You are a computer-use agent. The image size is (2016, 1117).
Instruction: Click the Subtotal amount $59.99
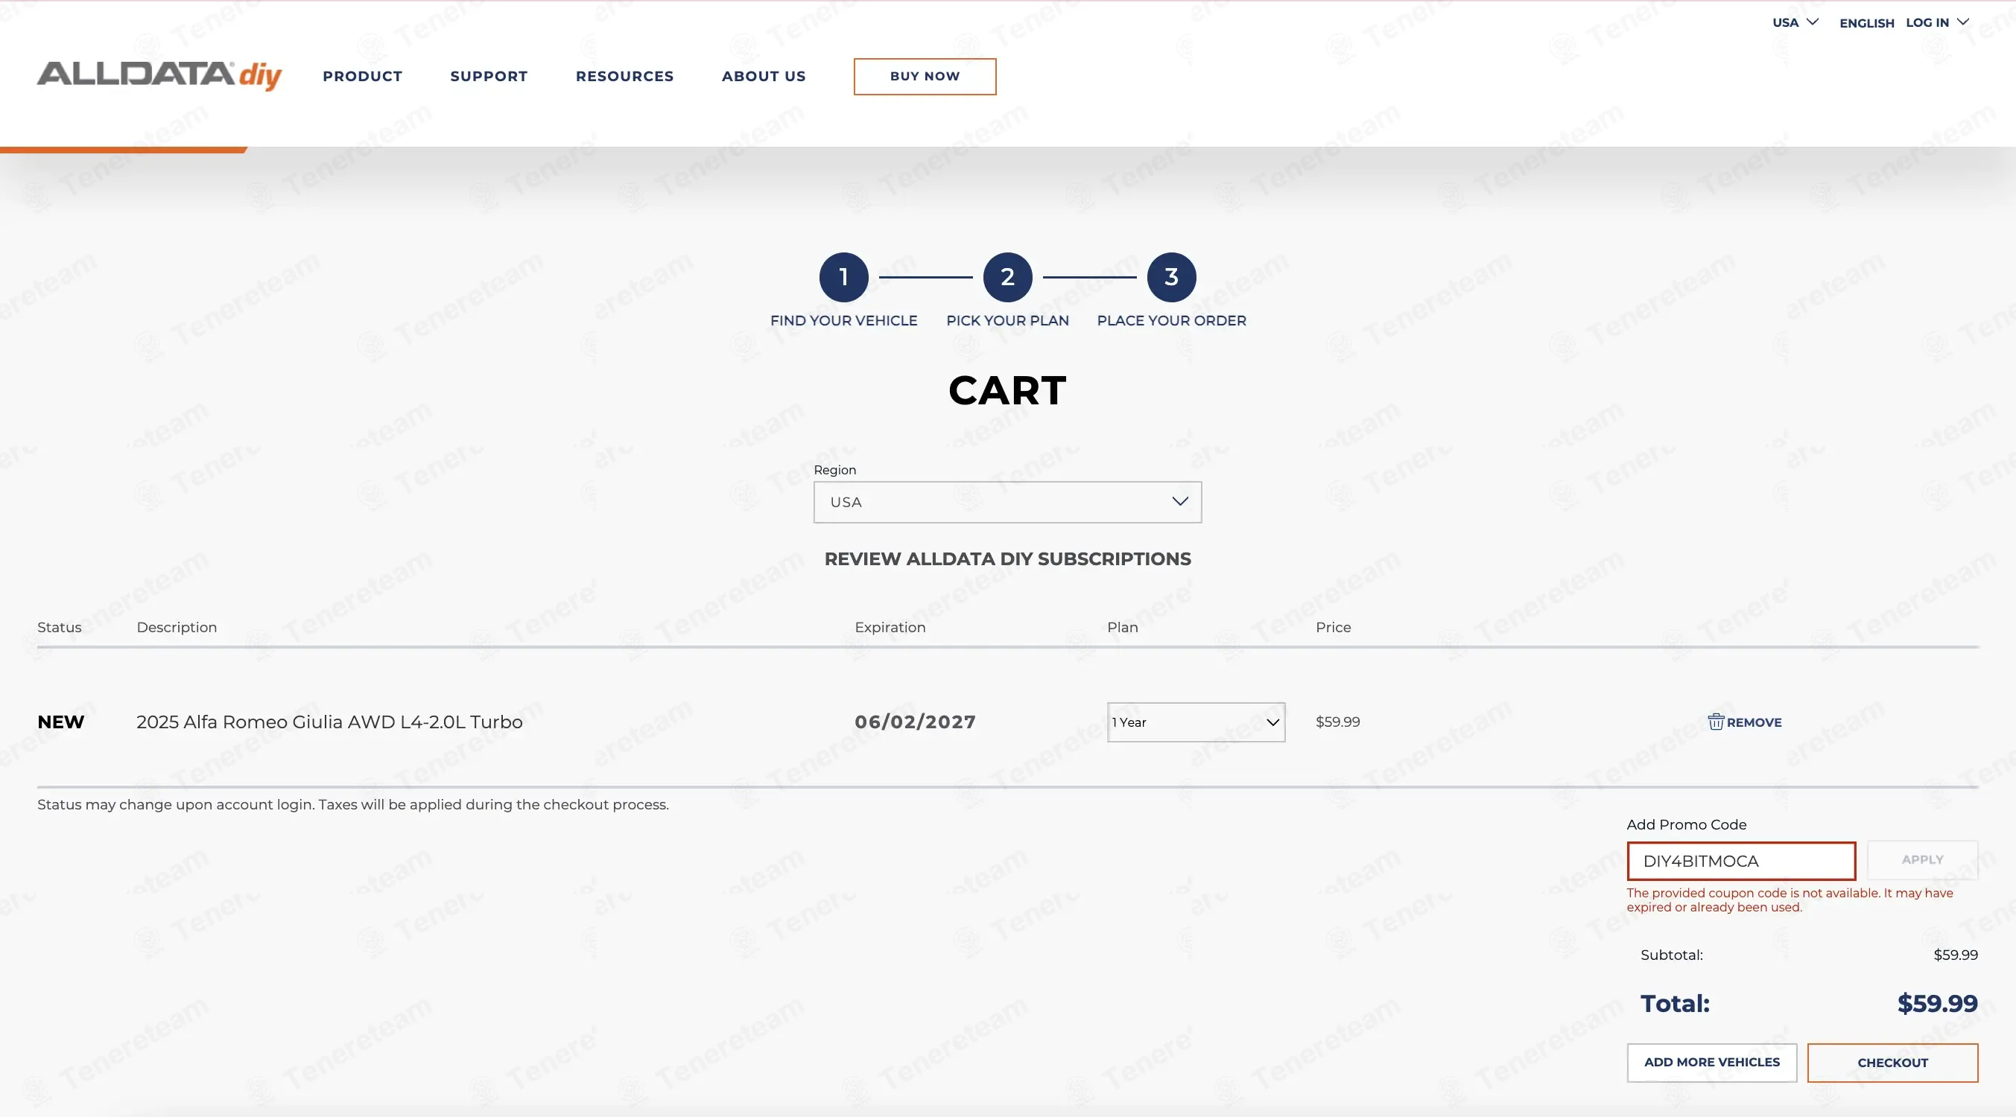click(x=1956, y=955)
